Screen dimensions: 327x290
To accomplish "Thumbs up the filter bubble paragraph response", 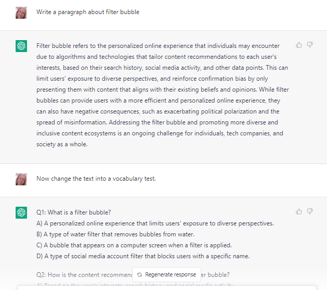I will click(298, 45).
